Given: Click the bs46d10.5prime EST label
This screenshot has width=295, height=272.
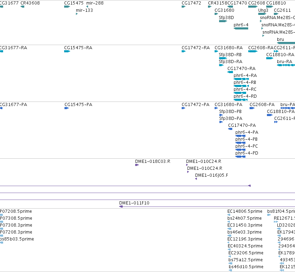Looking at the screenshot, I should coord(246,267).
